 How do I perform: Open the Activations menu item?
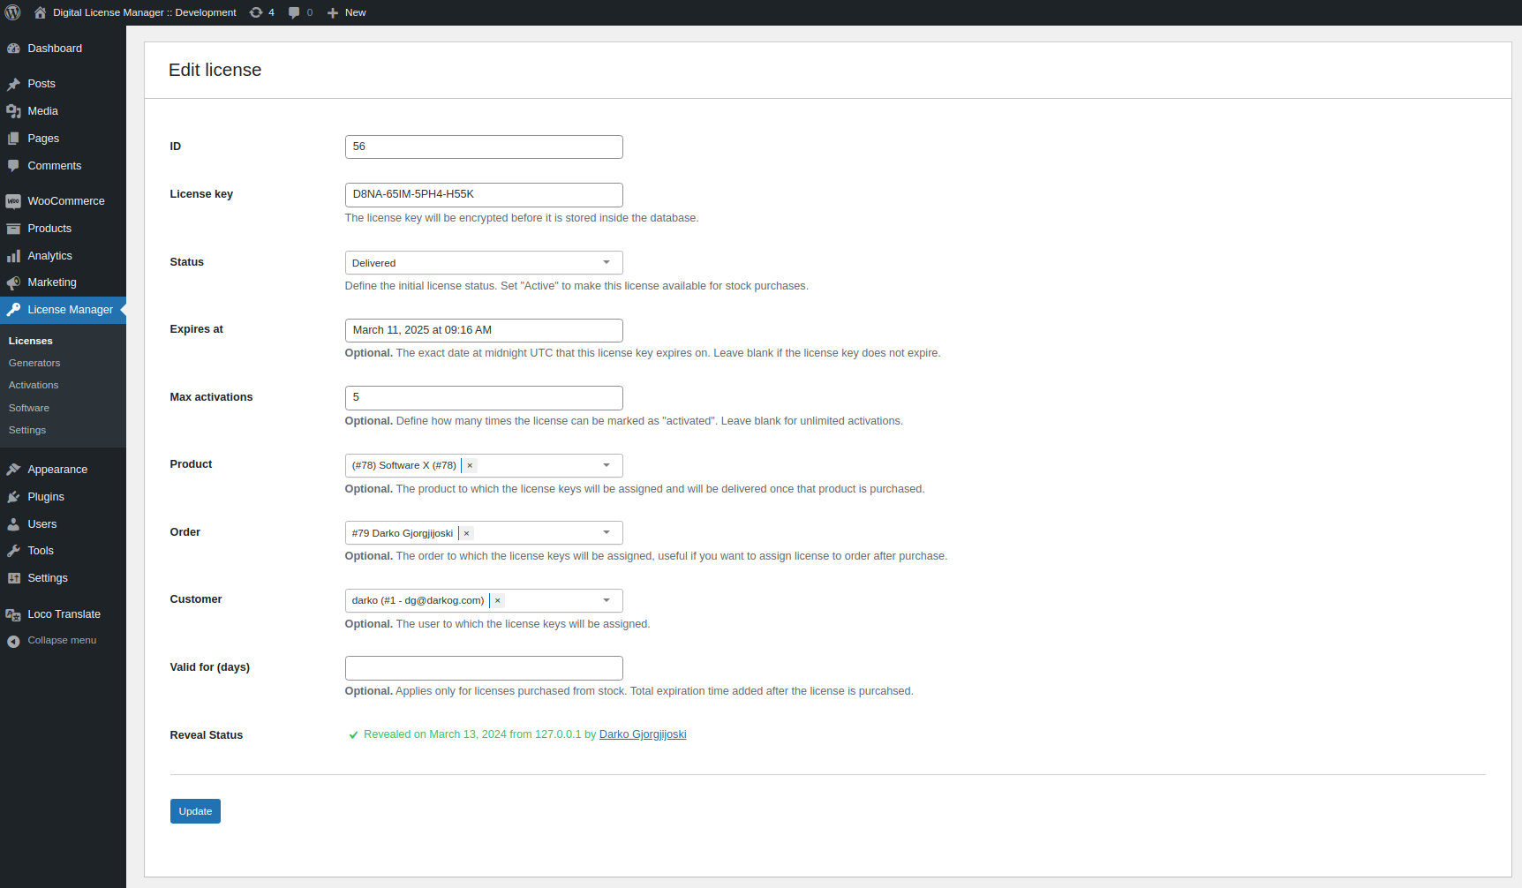(33, 385)
